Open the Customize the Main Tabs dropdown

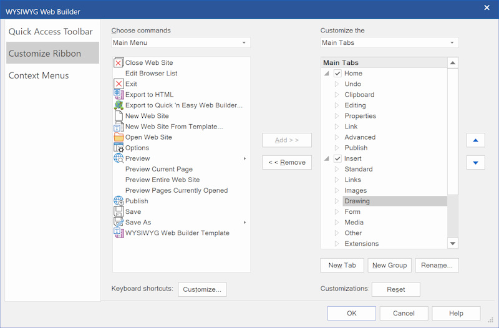[389, 43]
